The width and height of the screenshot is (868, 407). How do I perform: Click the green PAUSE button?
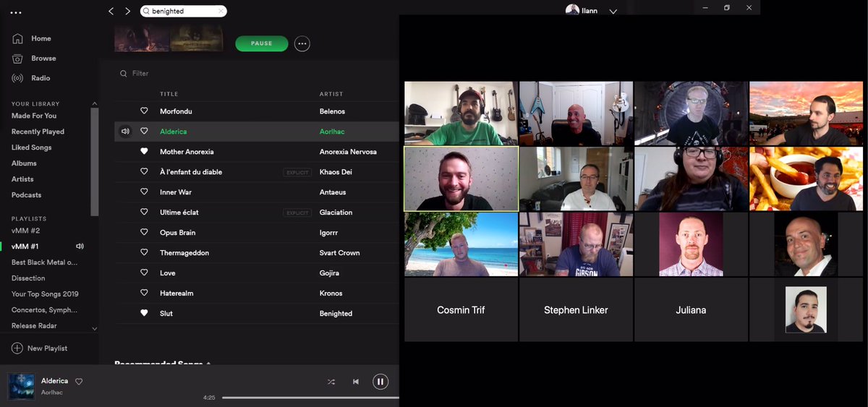point(262,44)
